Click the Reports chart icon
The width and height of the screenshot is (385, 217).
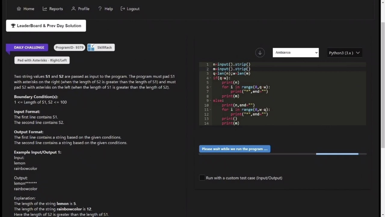45,9
